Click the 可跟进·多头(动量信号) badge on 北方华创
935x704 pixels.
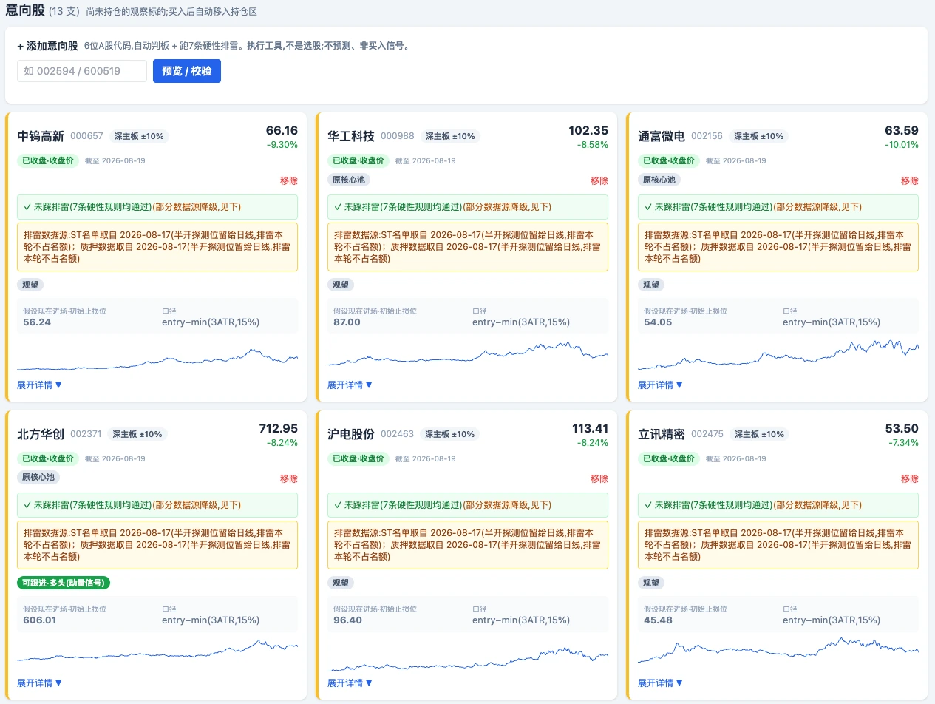point(64,583)
